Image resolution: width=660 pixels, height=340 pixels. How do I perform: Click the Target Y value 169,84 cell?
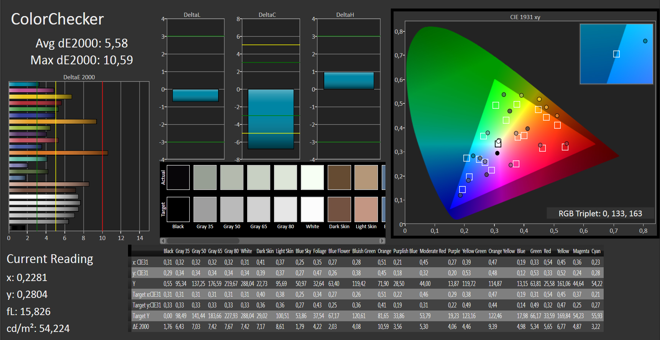coord(563,316)
